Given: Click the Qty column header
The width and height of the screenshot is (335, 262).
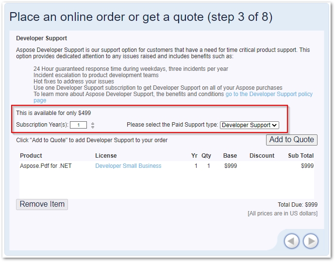Looking at the screenshot, I should coord(206,156).
